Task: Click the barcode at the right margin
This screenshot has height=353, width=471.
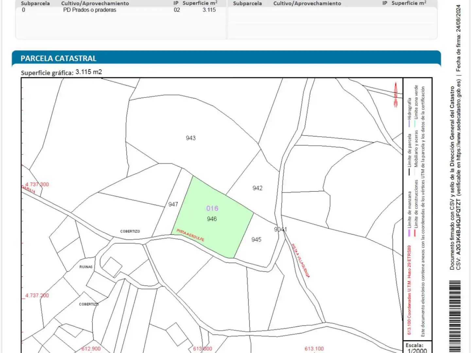Action: (x=455, y=316)
